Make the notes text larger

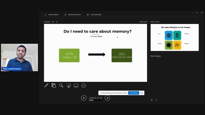tap(152, 100)
